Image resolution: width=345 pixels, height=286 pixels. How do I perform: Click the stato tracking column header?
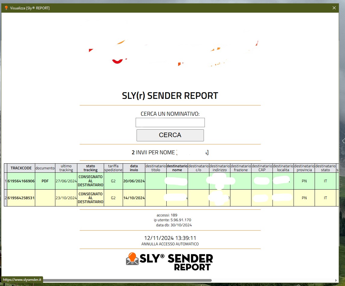(x=91, y=168)
